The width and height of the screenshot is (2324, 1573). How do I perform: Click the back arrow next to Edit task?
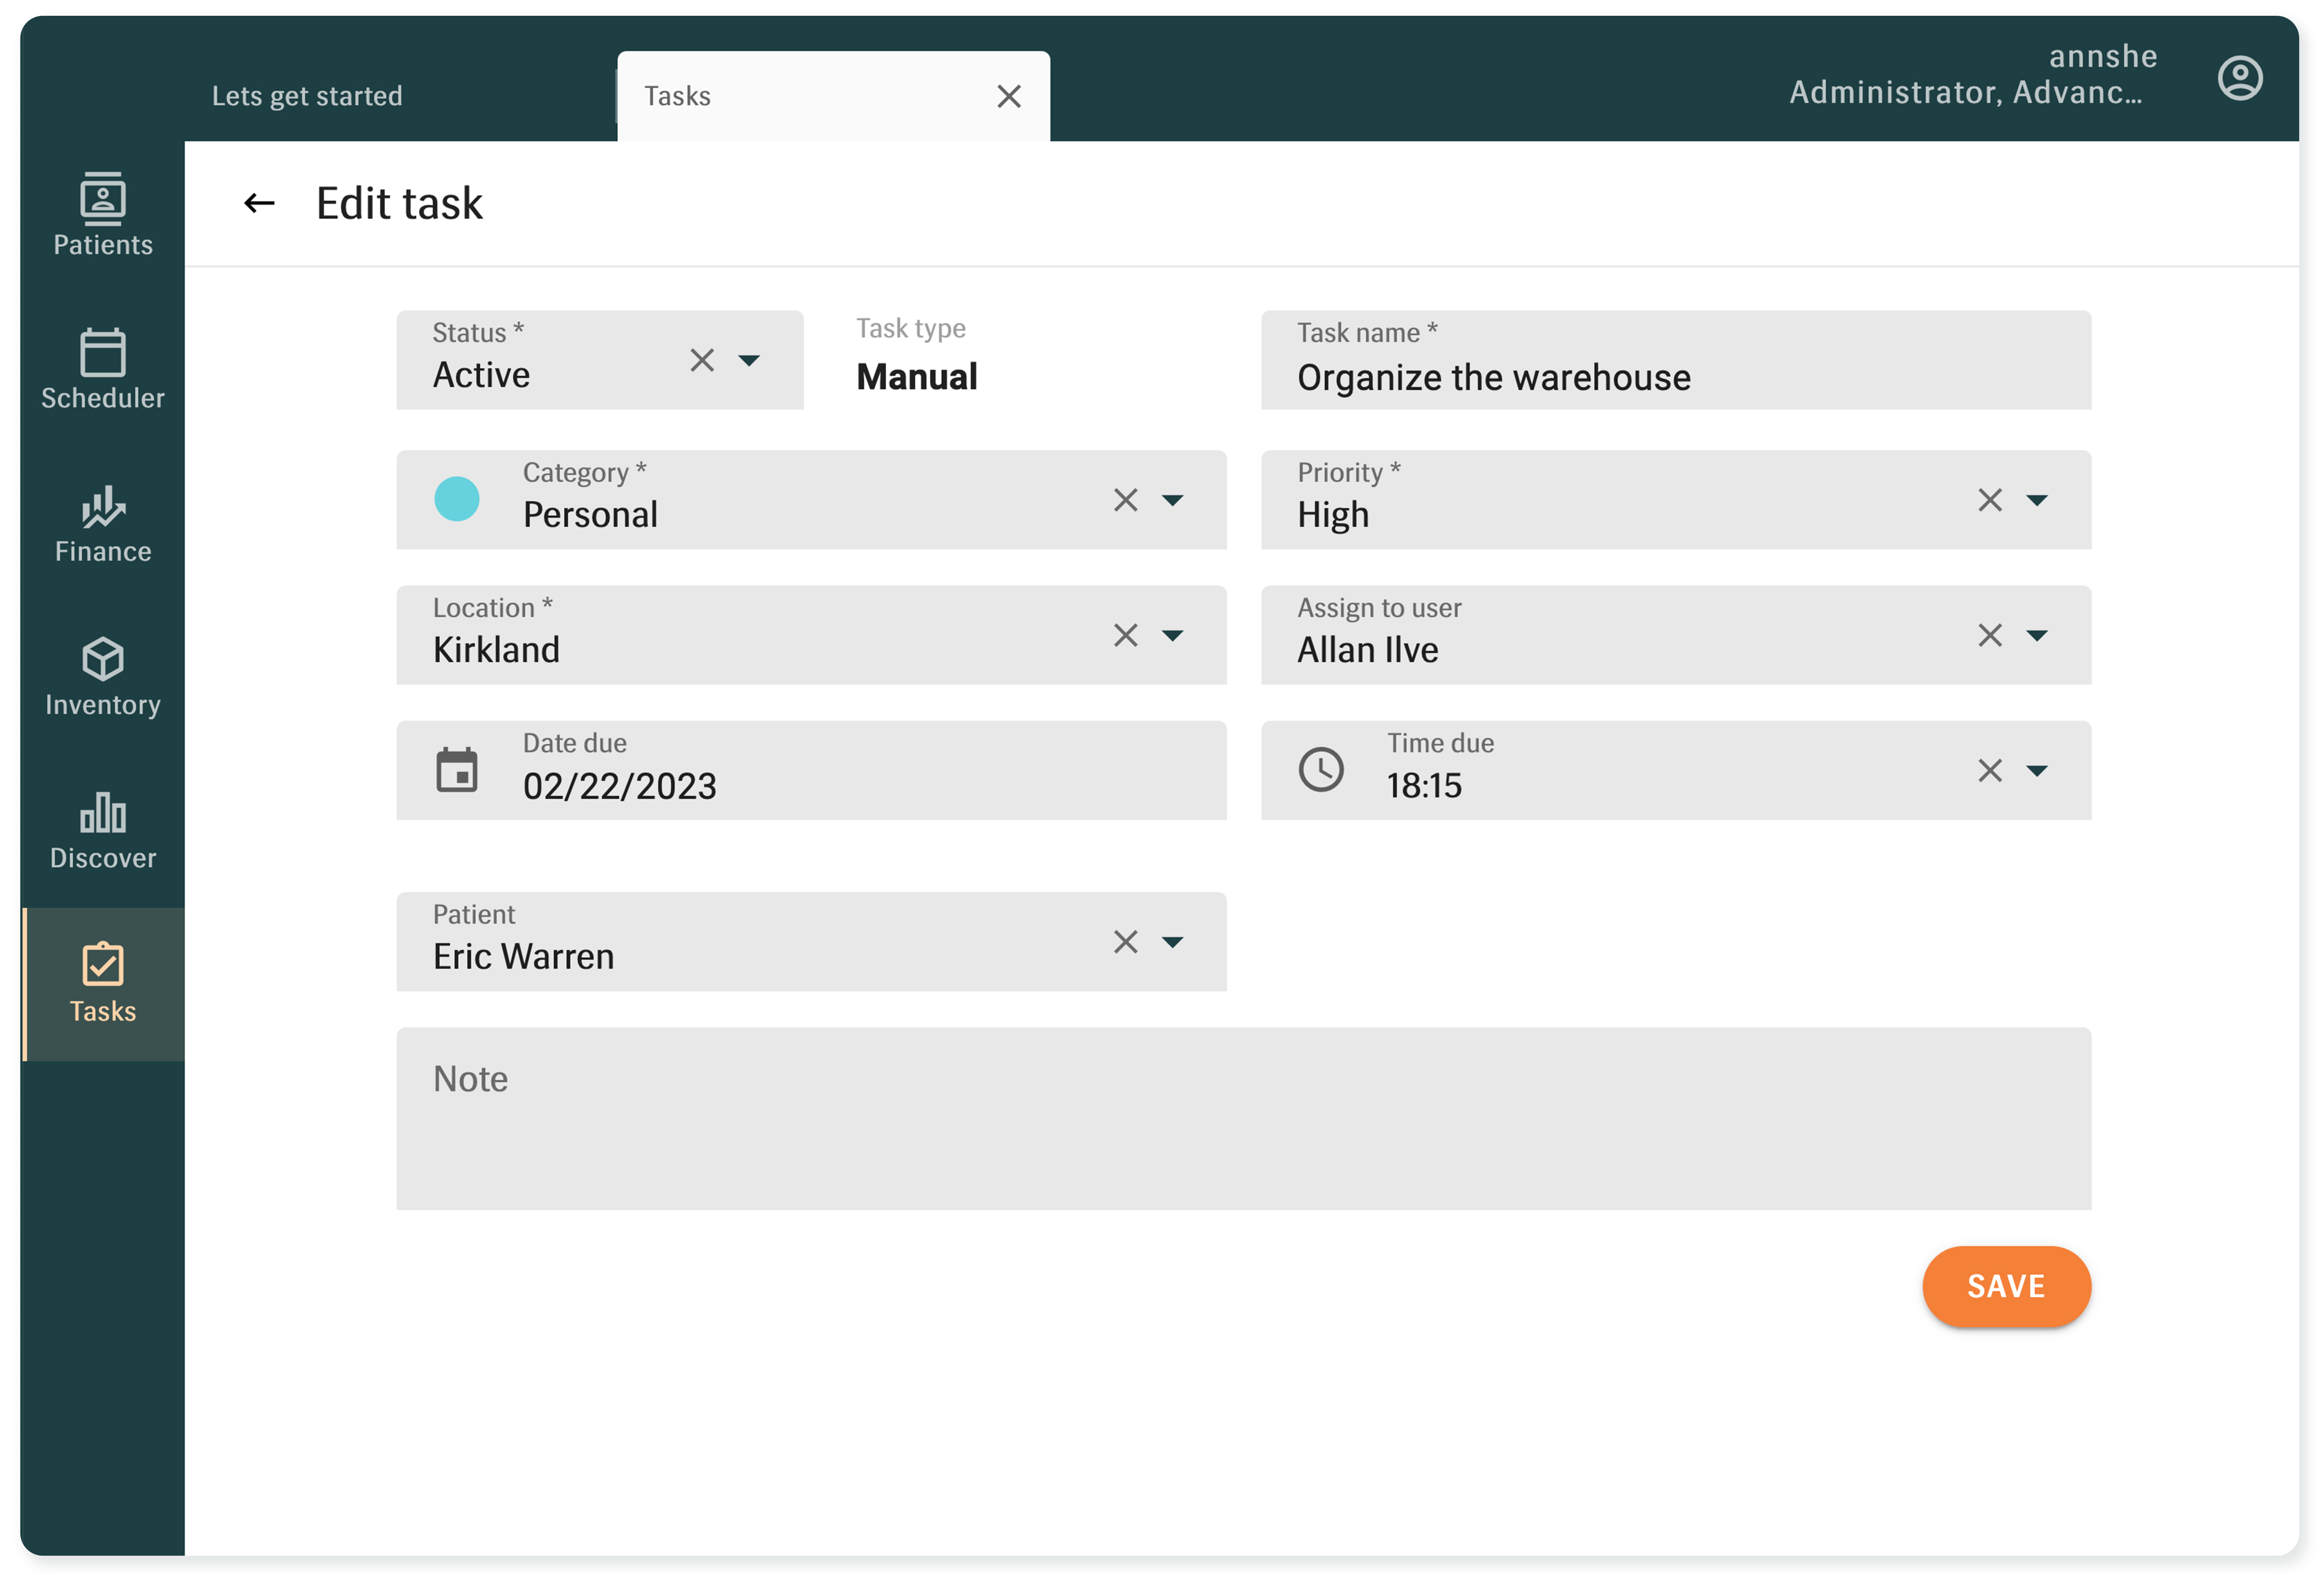tap(259, 203)
